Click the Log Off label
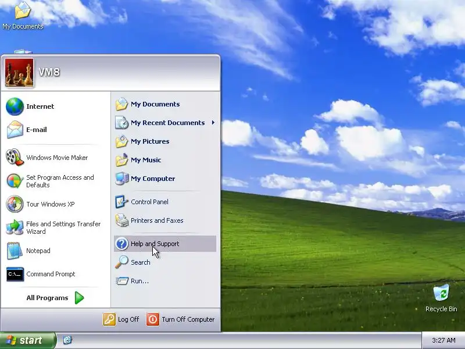The height and width of the screenshot is (349, 465). click(128, 319)
